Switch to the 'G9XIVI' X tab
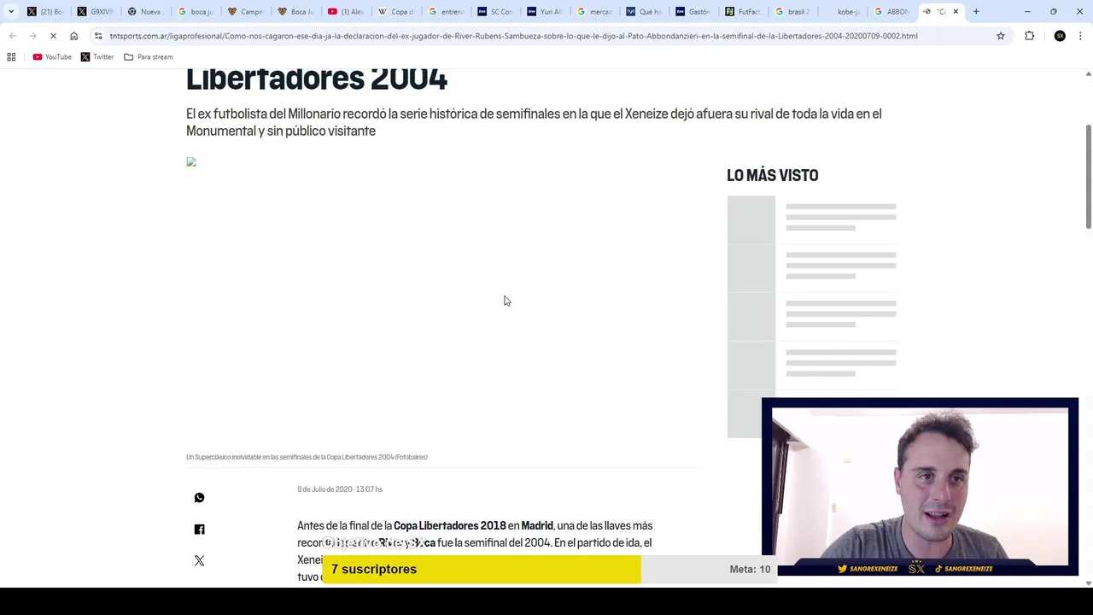 pos(94,11)
